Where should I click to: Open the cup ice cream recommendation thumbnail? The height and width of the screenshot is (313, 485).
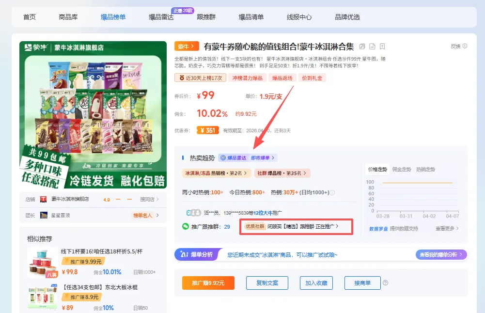(x=43, y=263)
